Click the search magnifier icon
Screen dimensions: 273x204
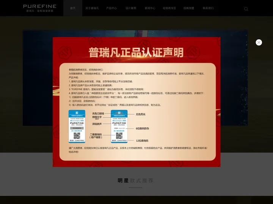tap(246, 9)
